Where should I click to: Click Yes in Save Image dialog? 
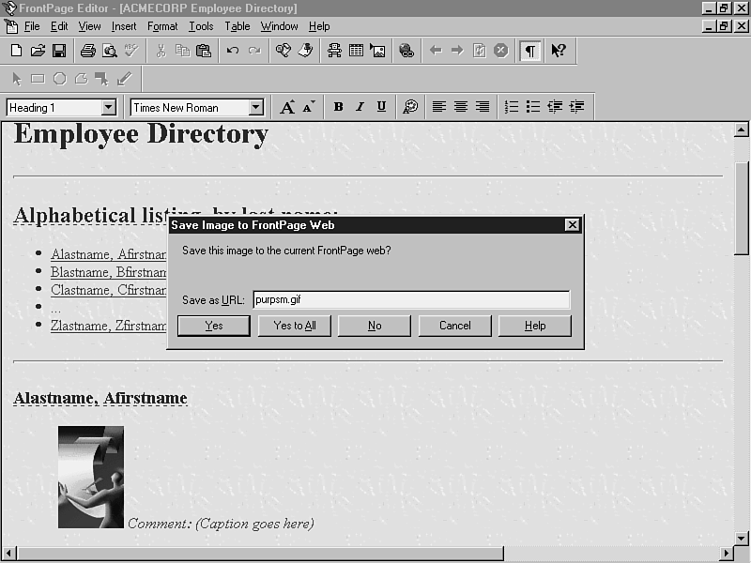(x=214, y=326)
